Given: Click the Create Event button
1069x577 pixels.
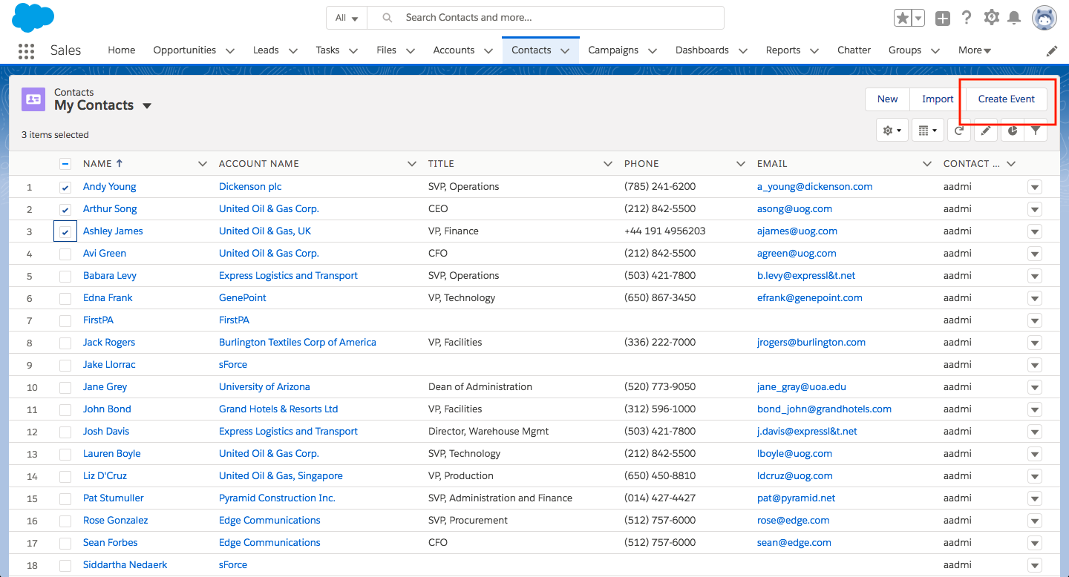Looking at the screenshot, I should 1007,99.
